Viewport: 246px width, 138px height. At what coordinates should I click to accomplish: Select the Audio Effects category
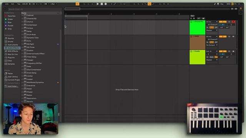coord(12,48)
